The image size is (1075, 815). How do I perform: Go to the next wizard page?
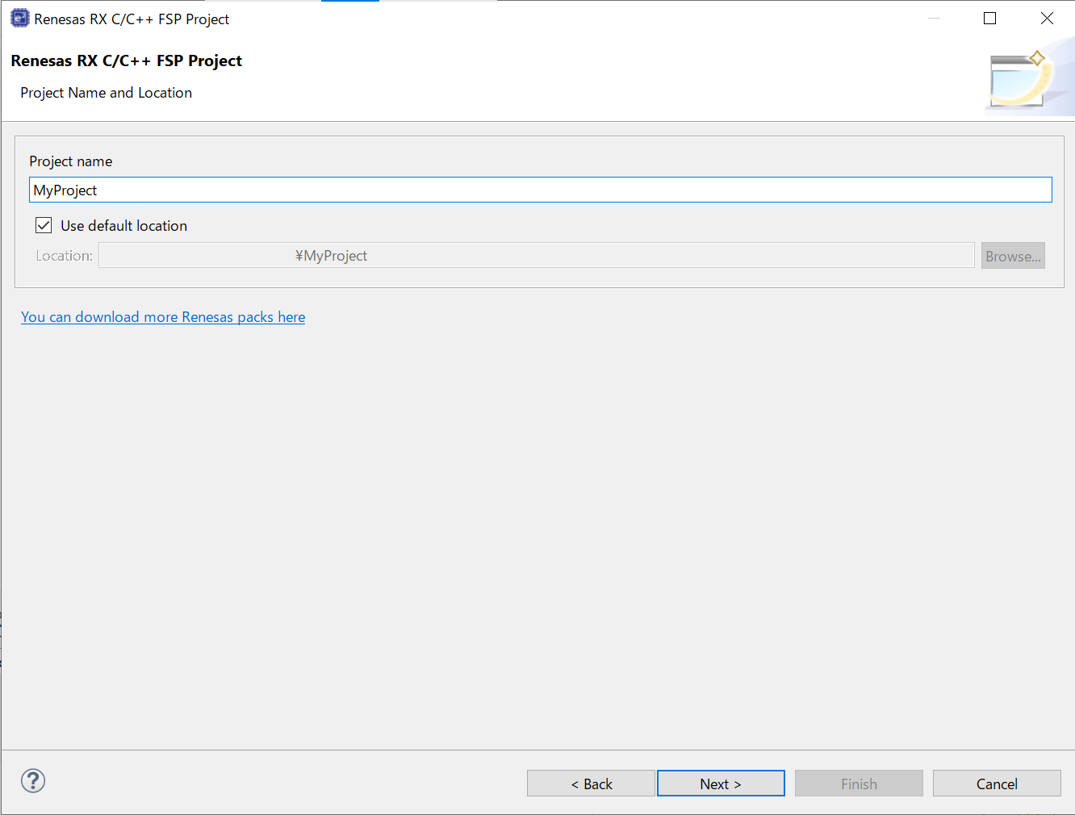pyautogui.click(x=721, y=784)
